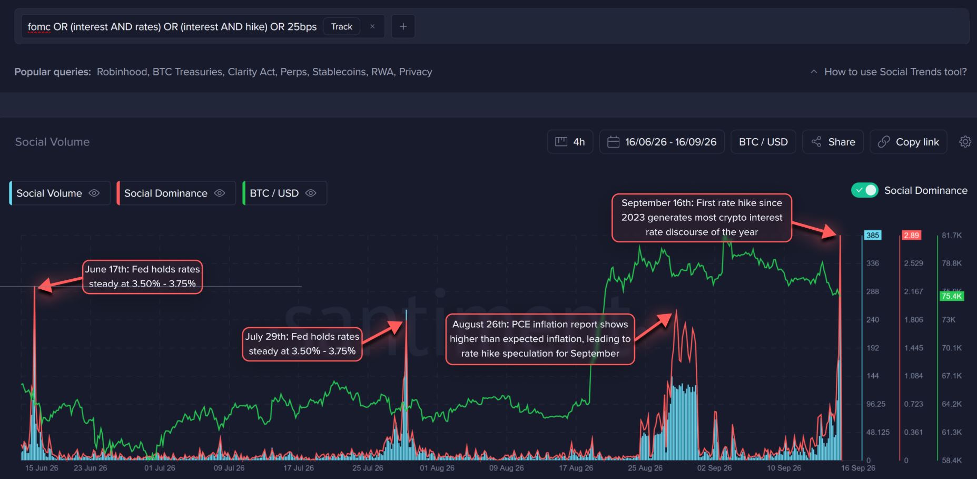The image size is (977, 479).
Task: Click the 2.89 dominance axis value
Action: (x=911, y=235)
